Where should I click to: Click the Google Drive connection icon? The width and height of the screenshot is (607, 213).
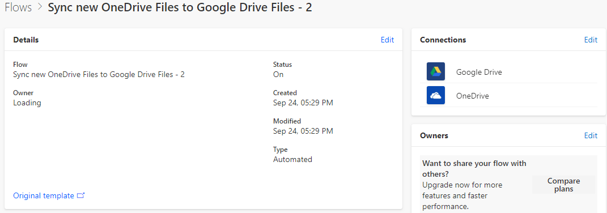[x=435, y=71]
